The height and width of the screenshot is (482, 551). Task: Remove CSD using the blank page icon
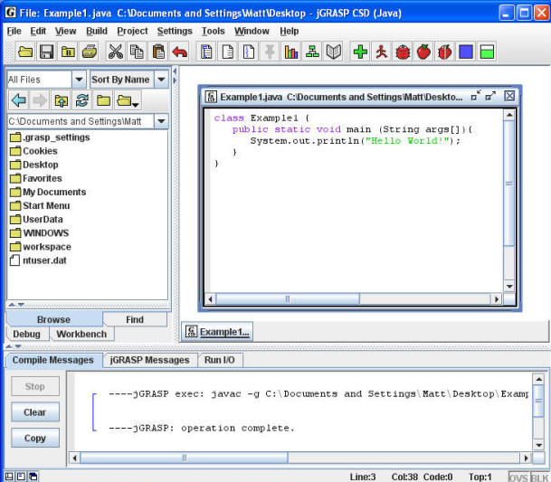227,52
